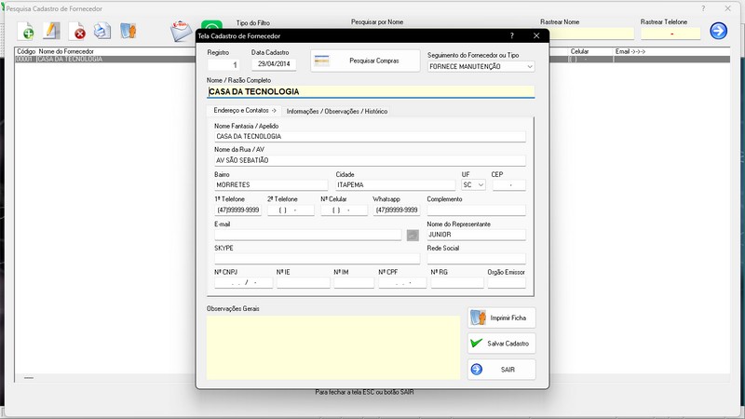This screenshot has width=745, height=419.
Task: Click the e-mail envelope icon in toolbar
Action: pyautogui.click(x=182, y=32)
